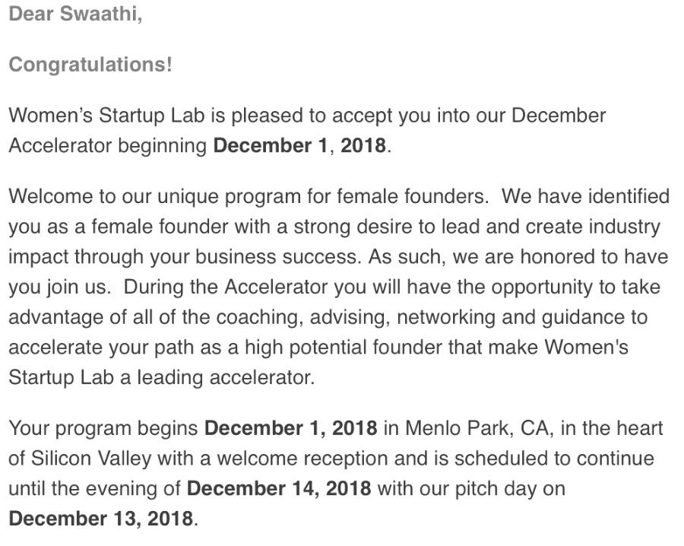Click "a leading accelerator." text
Screen dimensions: 684x546
pos(217,377)
